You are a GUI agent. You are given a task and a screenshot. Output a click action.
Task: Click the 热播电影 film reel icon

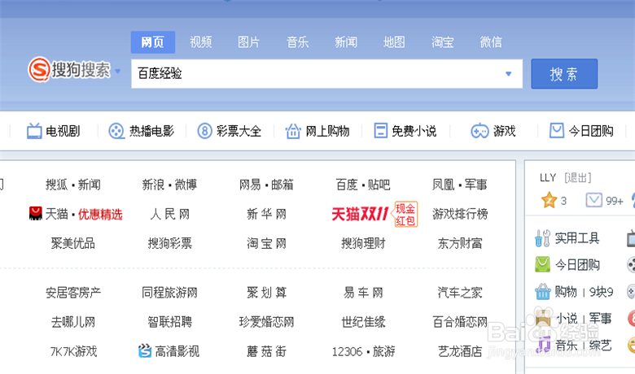pos(116,131)
